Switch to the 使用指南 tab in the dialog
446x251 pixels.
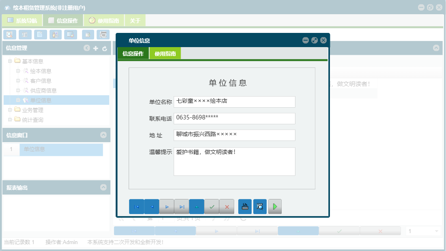click(165, 53)
